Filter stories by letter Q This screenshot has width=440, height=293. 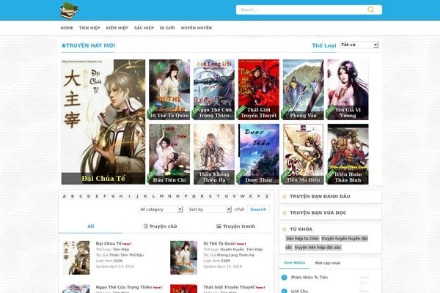[194, 196]
